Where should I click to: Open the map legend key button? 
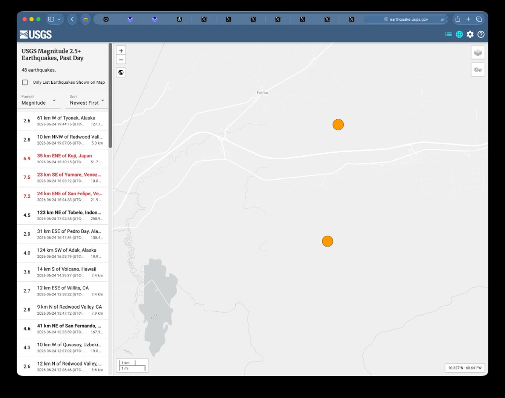(x=478, y=70)
